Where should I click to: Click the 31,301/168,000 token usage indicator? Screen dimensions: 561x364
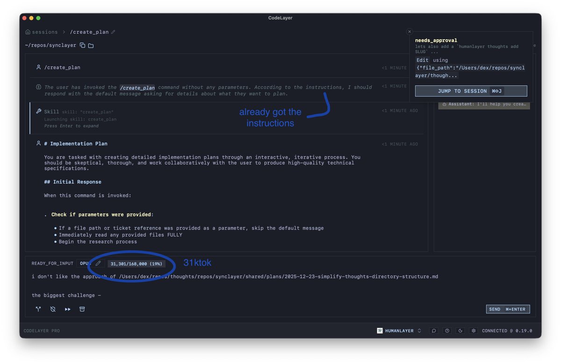click(136, 263)
